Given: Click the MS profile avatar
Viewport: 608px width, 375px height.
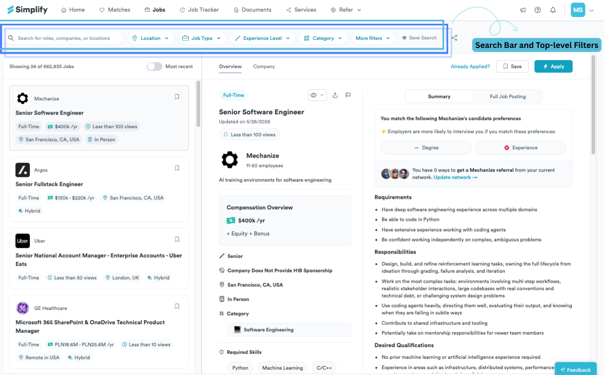Looking at the screenshot, I should pyautogui.click(x=578, y=10).
